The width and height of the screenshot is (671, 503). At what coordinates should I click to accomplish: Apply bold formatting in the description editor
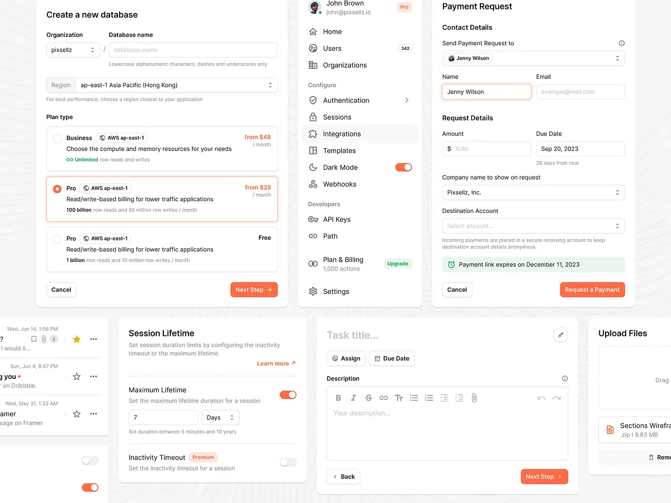pos(338,397)
